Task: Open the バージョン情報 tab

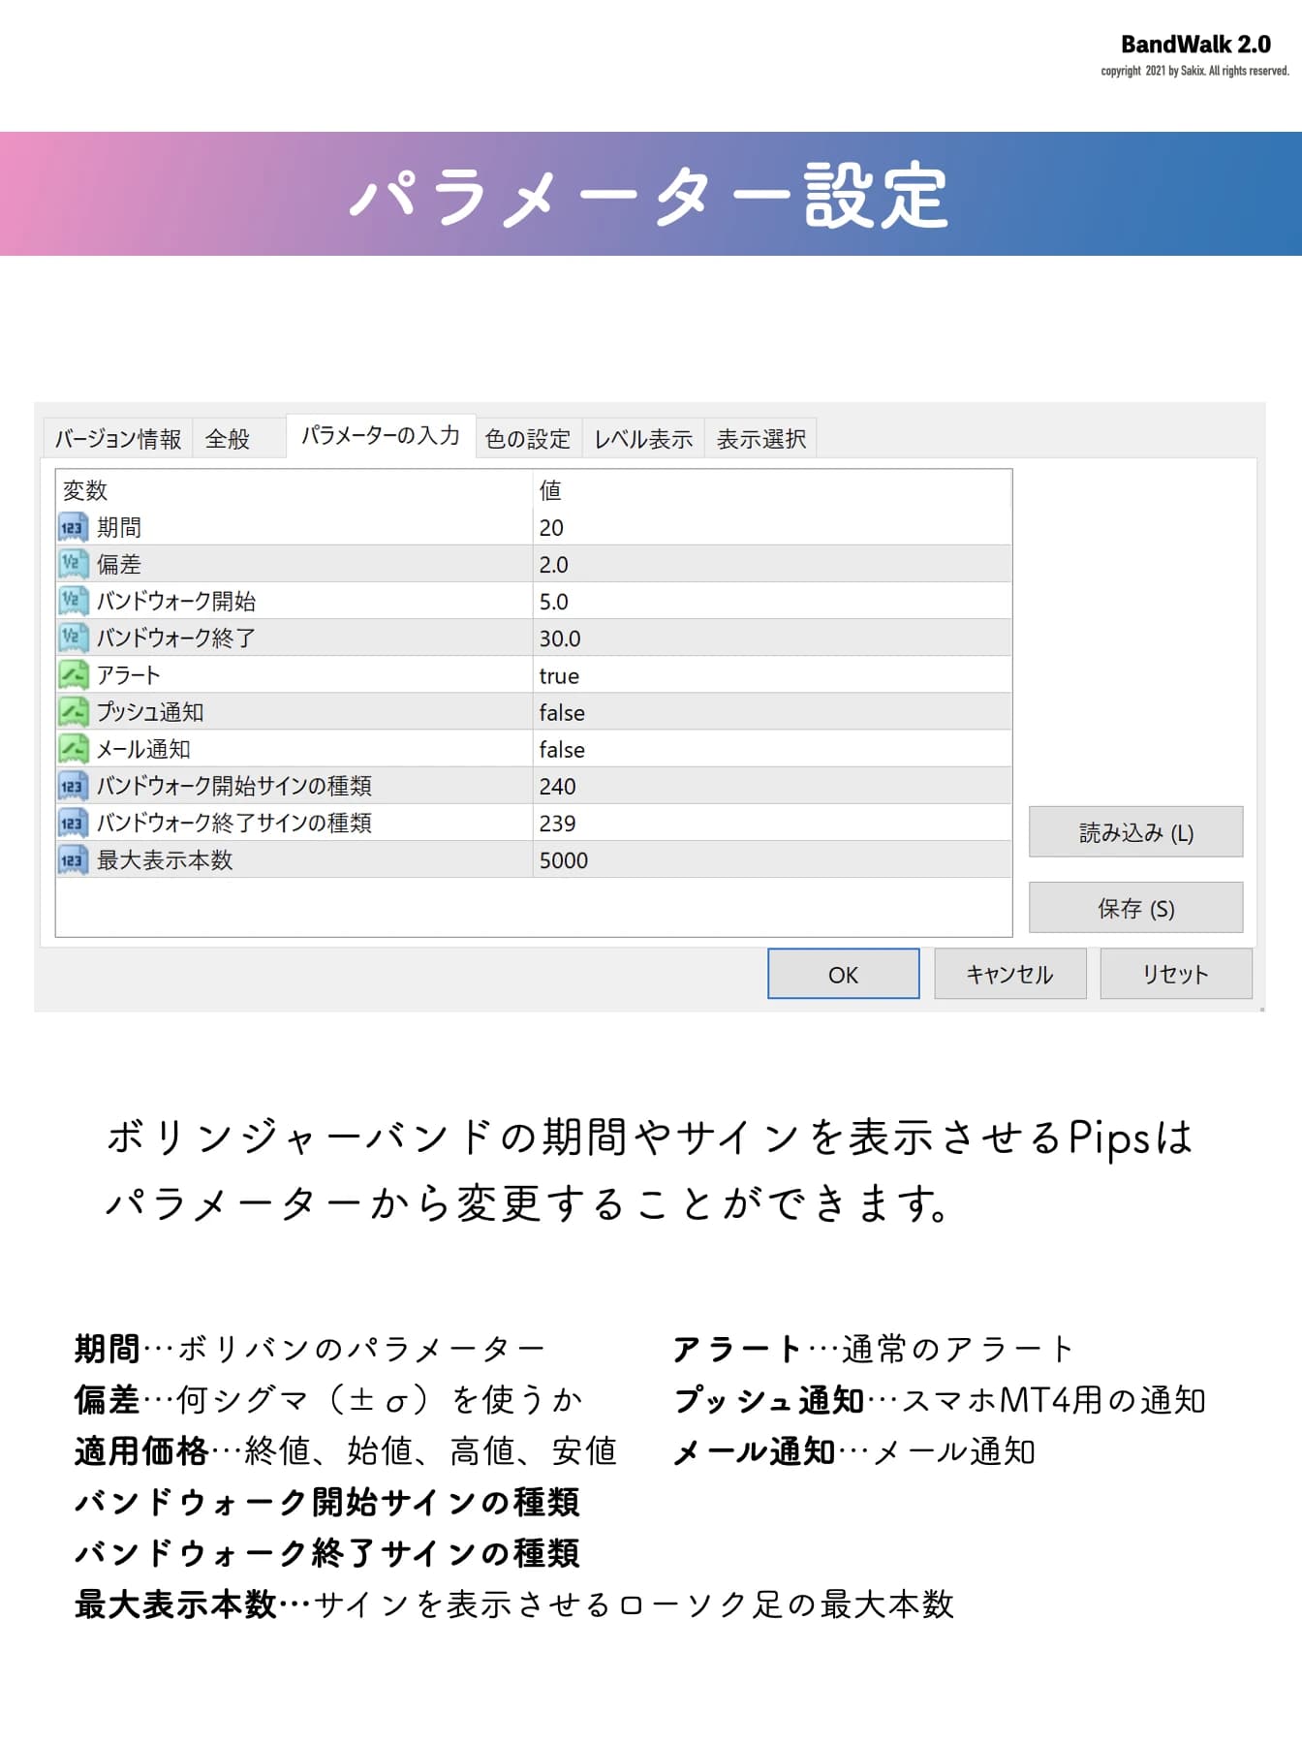Action: tap(117, 439)
